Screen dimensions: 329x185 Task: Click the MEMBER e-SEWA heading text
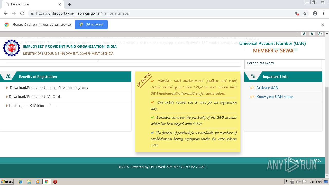pyautogui.click(x=273, y=51)
